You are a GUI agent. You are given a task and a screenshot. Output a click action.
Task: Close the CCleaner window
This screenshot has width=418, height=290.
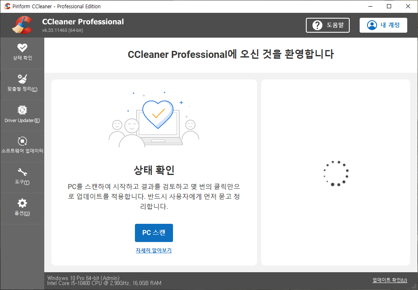[x=408, y=6]
